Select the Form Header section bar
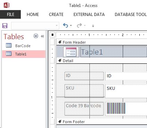 pyautogui.click(x=102, y=42)
